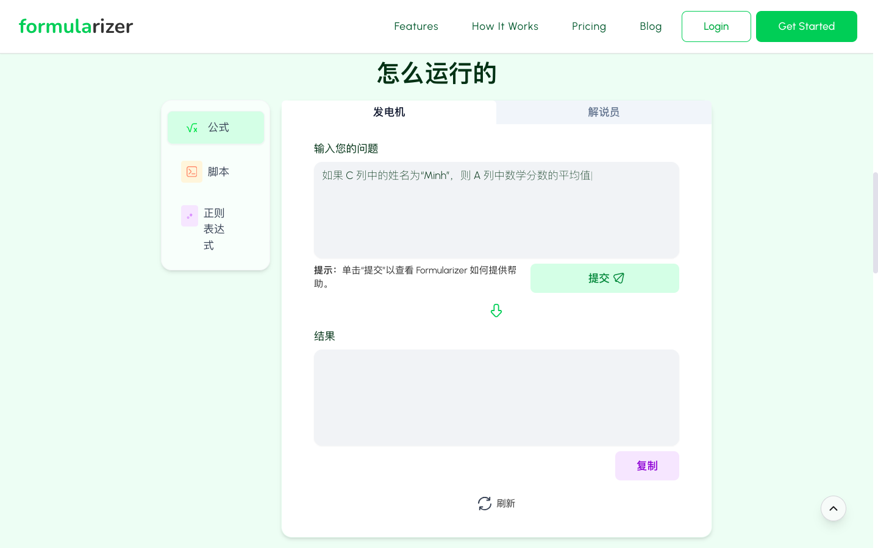Click the green down arrow between input and result
878x548 pixels.
coord(496,311)
